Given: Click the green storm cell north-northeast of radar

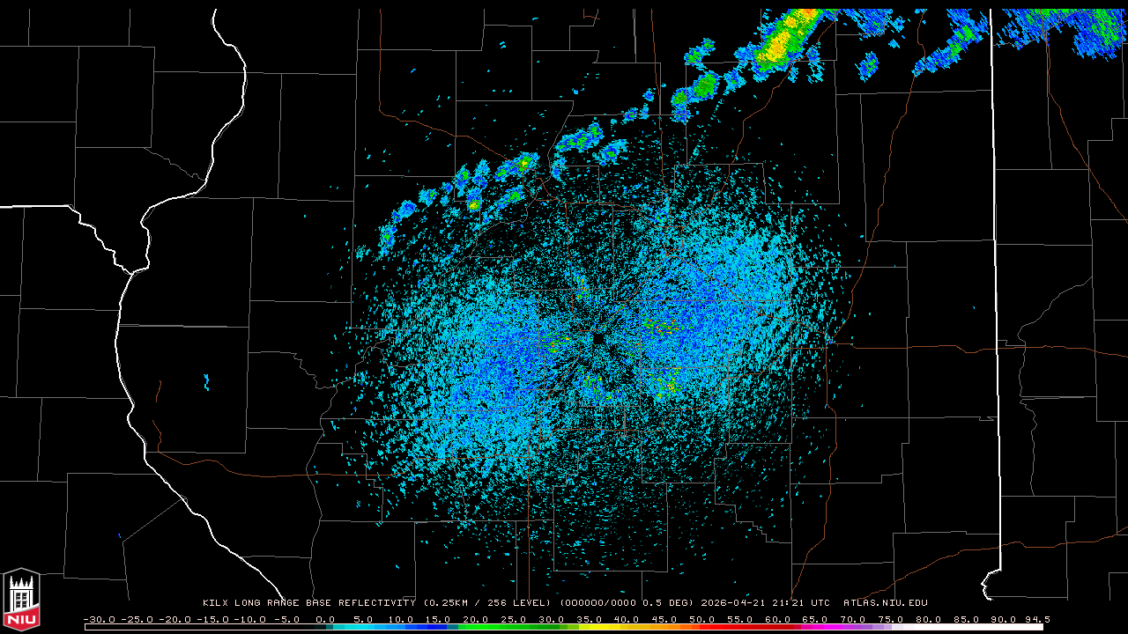Looking at the screenshot, I should (x=704, y=86).
